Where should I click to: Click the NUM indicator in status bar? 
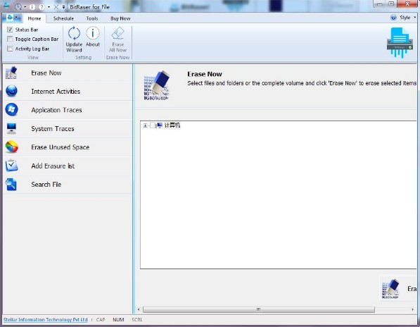pyautogui.click(x=118, y=319)
